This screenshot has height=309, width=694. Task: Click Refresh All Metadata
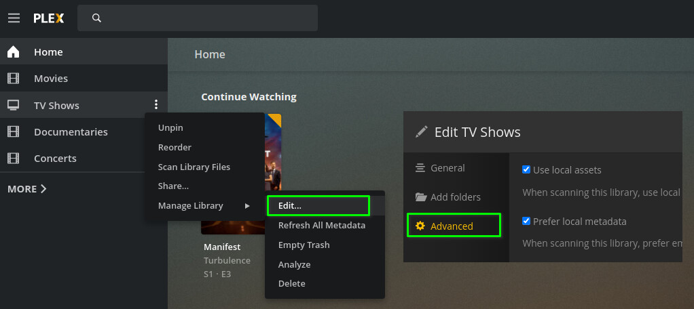point(322,225)
